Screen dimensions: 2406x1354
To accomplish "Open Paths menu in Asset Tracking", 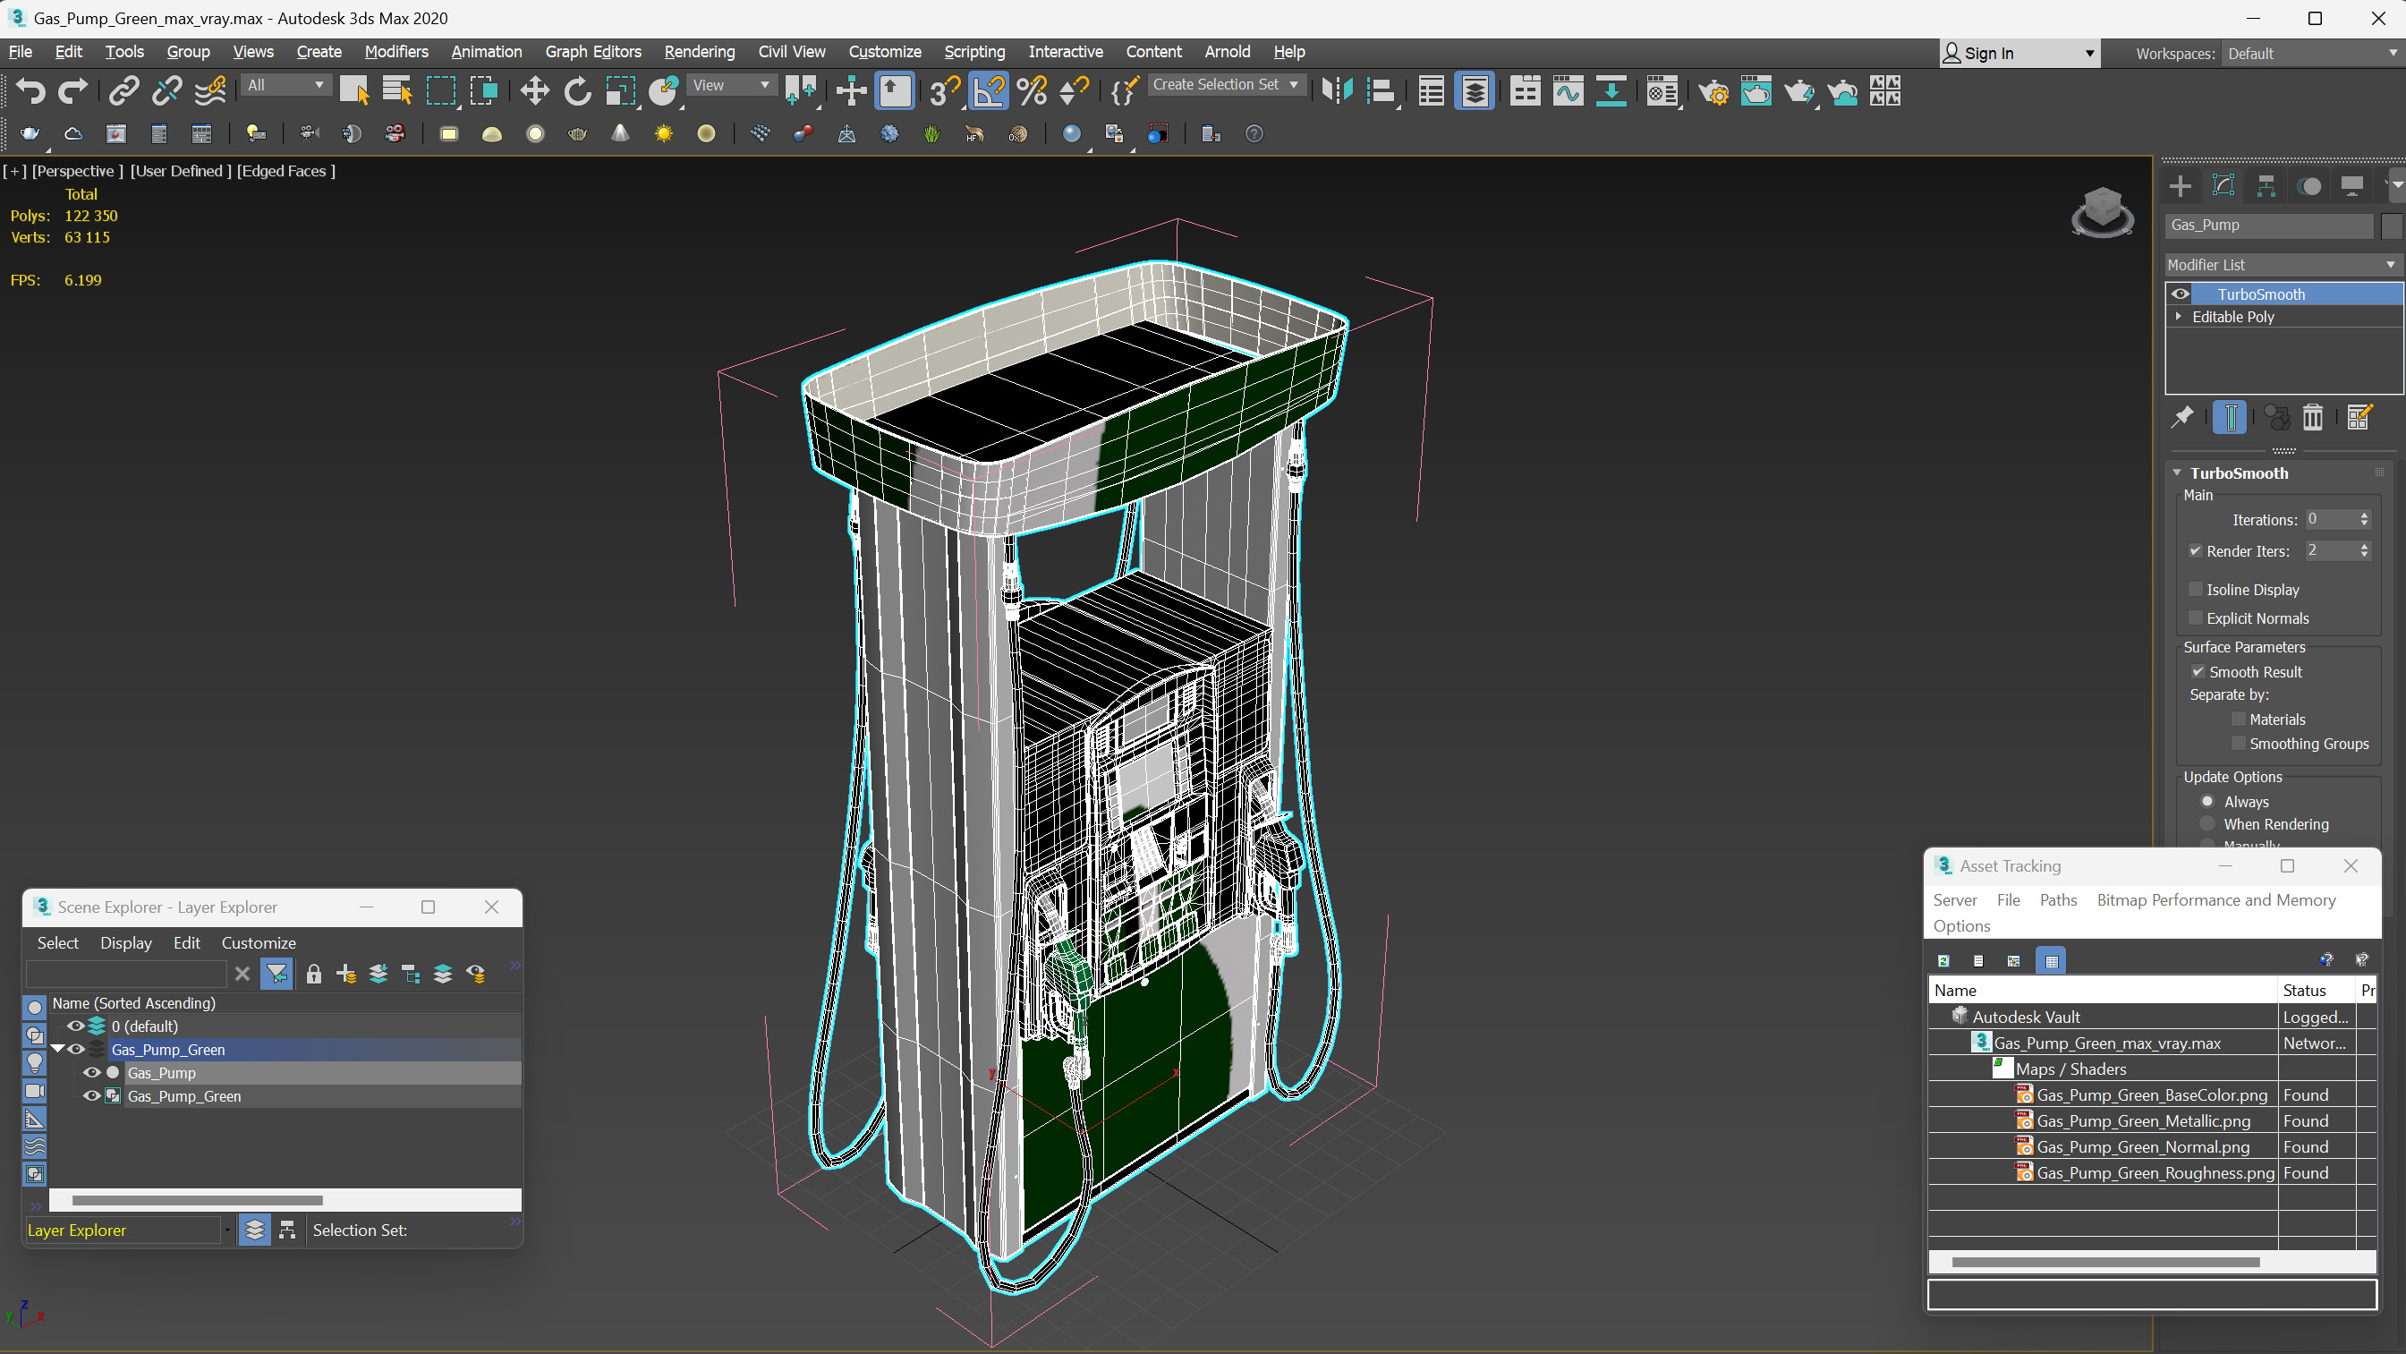I will click(x=2059, y=900).
